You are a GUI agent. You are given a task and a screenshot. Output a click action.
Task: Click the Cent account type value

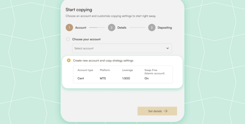(81, 78)
